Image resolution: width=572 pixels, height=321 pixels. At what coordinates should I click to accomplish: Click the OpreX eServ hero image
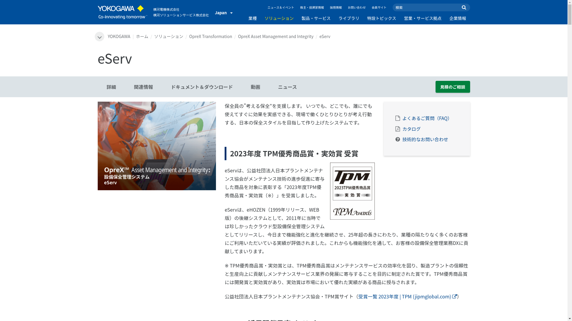pos(157,146)
